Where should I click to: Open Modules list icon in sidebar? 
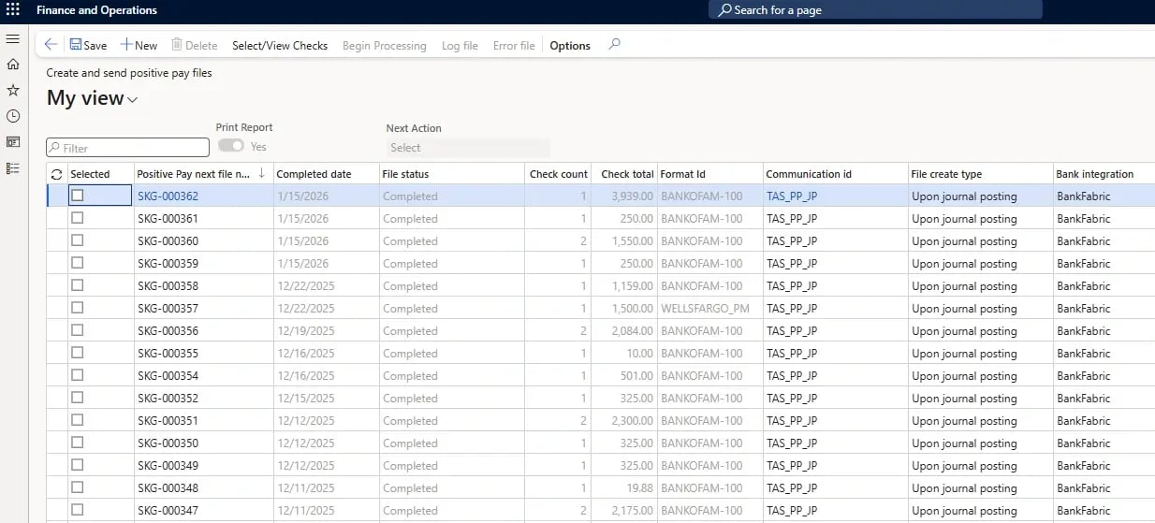tap(13, 168)
